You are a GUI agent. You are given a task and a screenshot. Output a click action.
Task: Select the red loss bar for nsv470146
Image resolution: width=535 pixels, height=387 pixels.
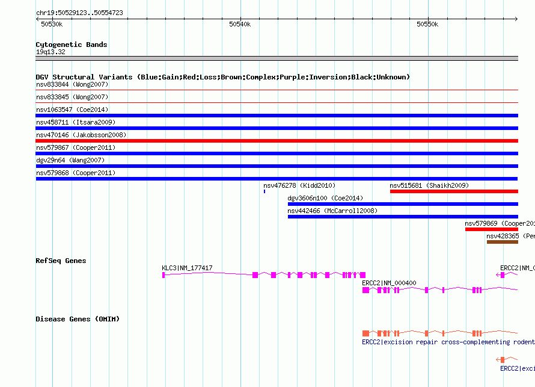coord(277,141)
